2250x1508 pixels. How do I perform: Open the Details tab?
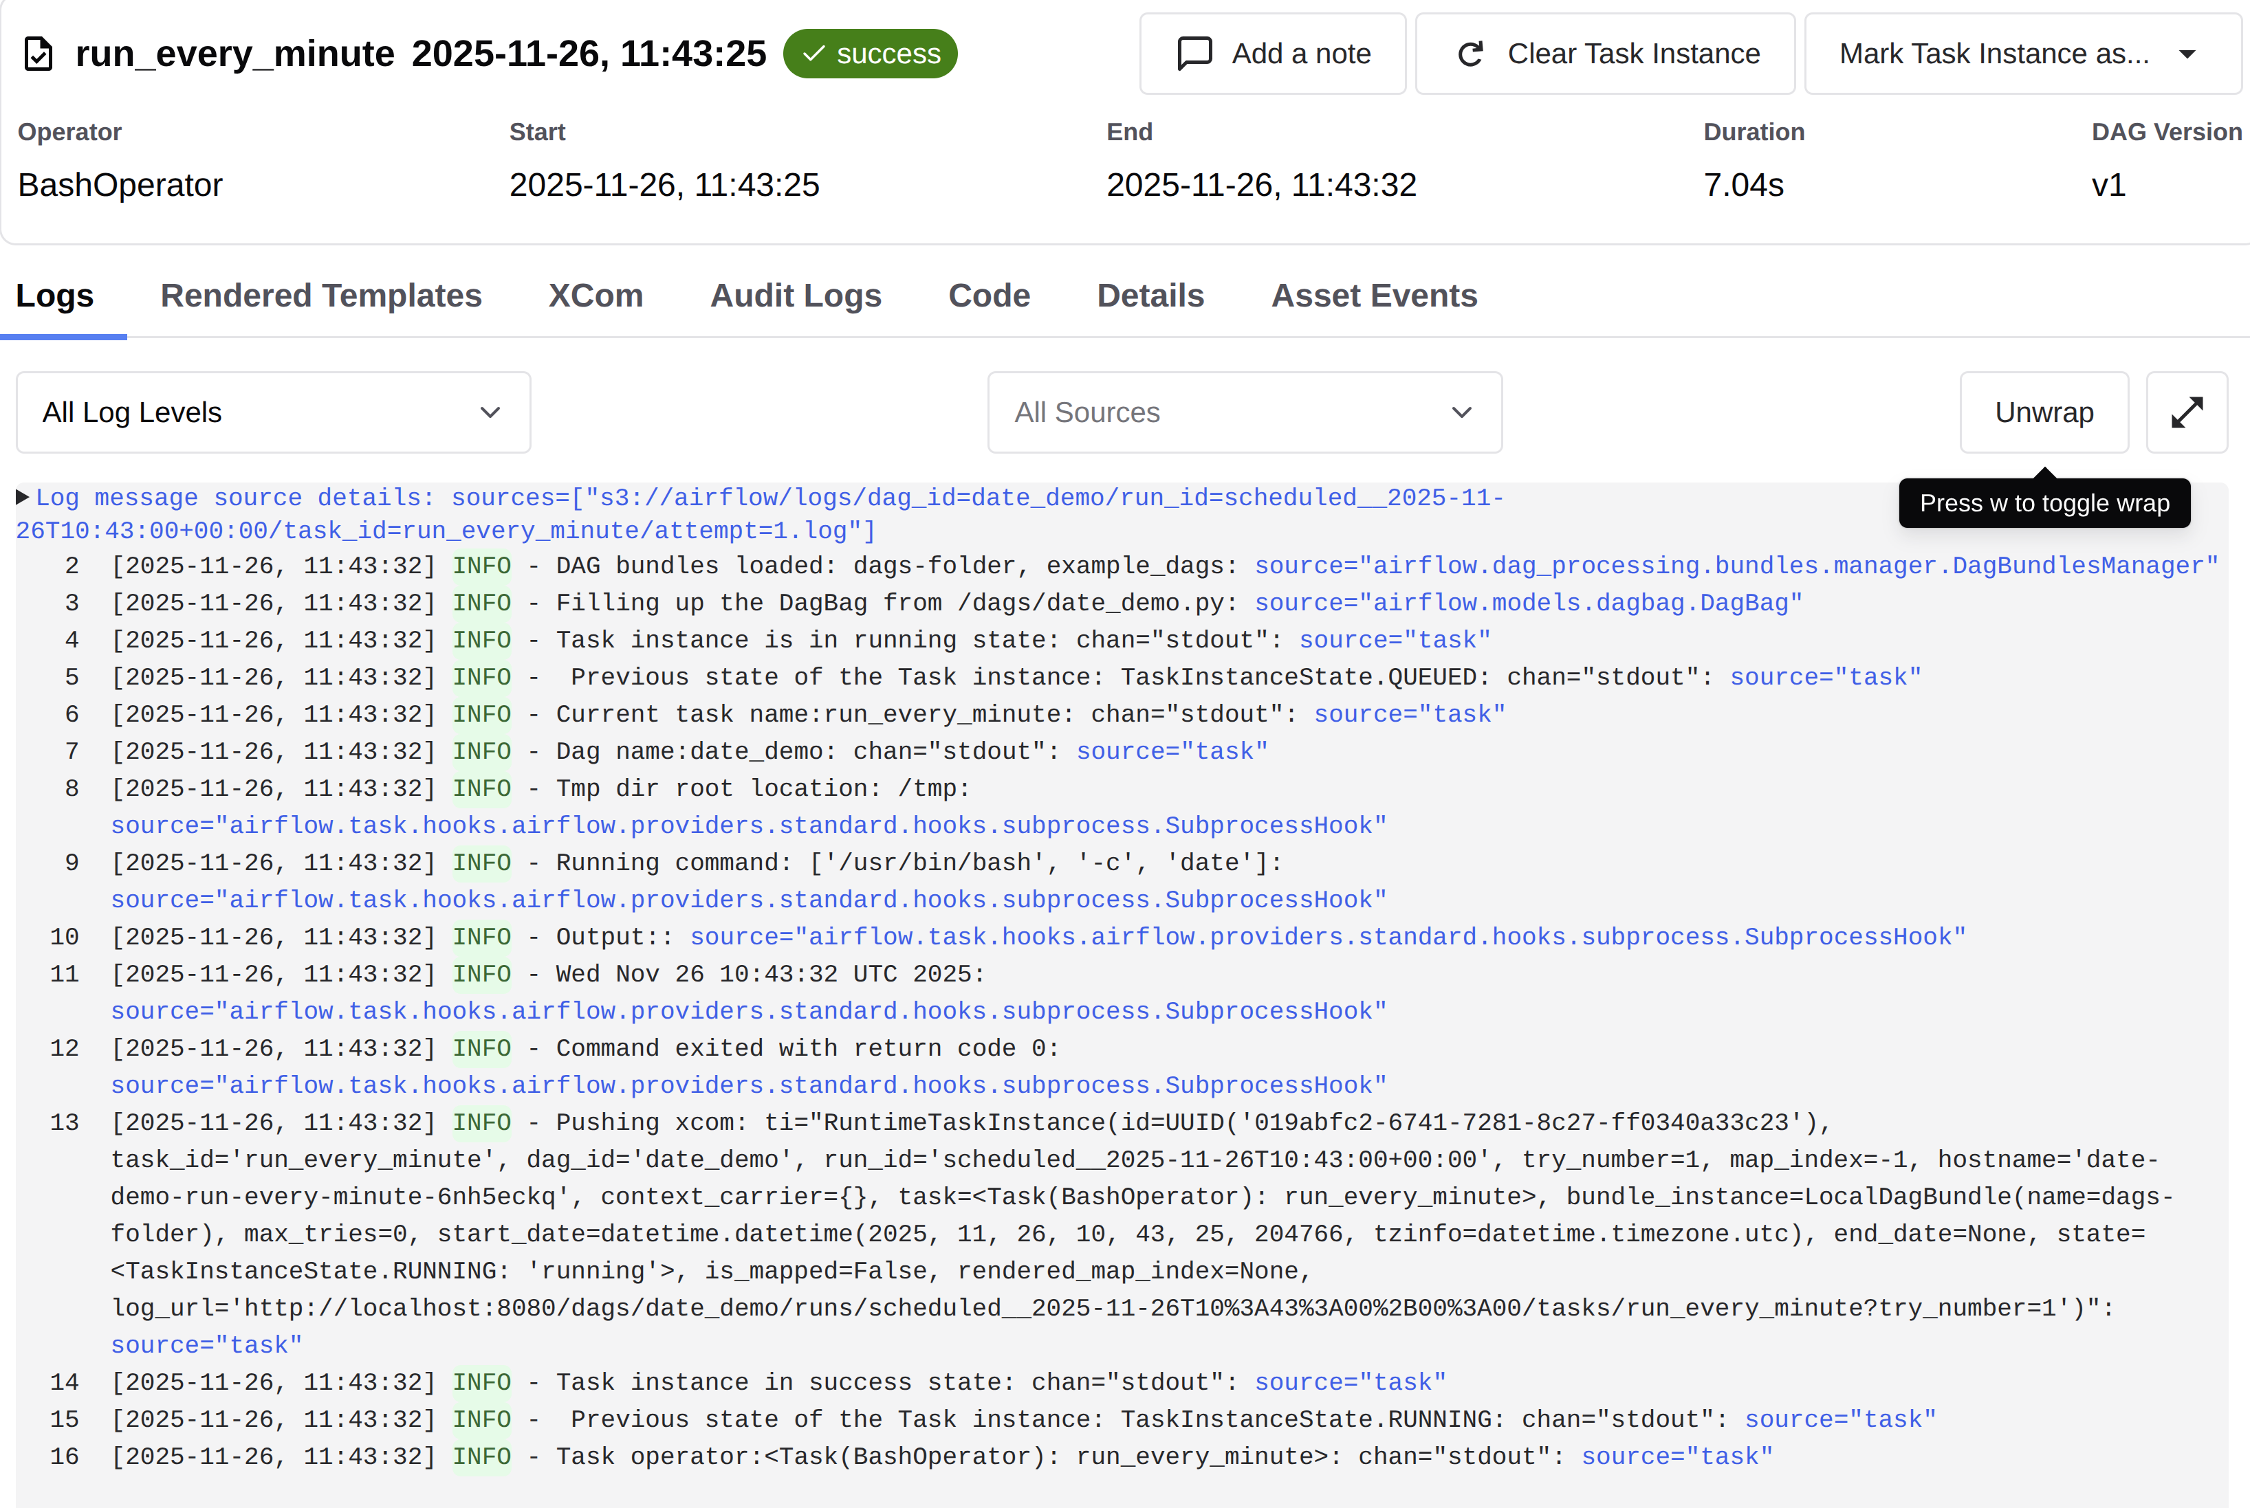pos(1150,296)
